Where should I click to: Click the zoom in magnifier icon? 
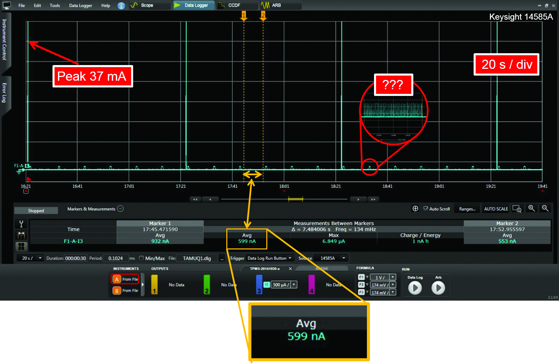pos(531,208)
